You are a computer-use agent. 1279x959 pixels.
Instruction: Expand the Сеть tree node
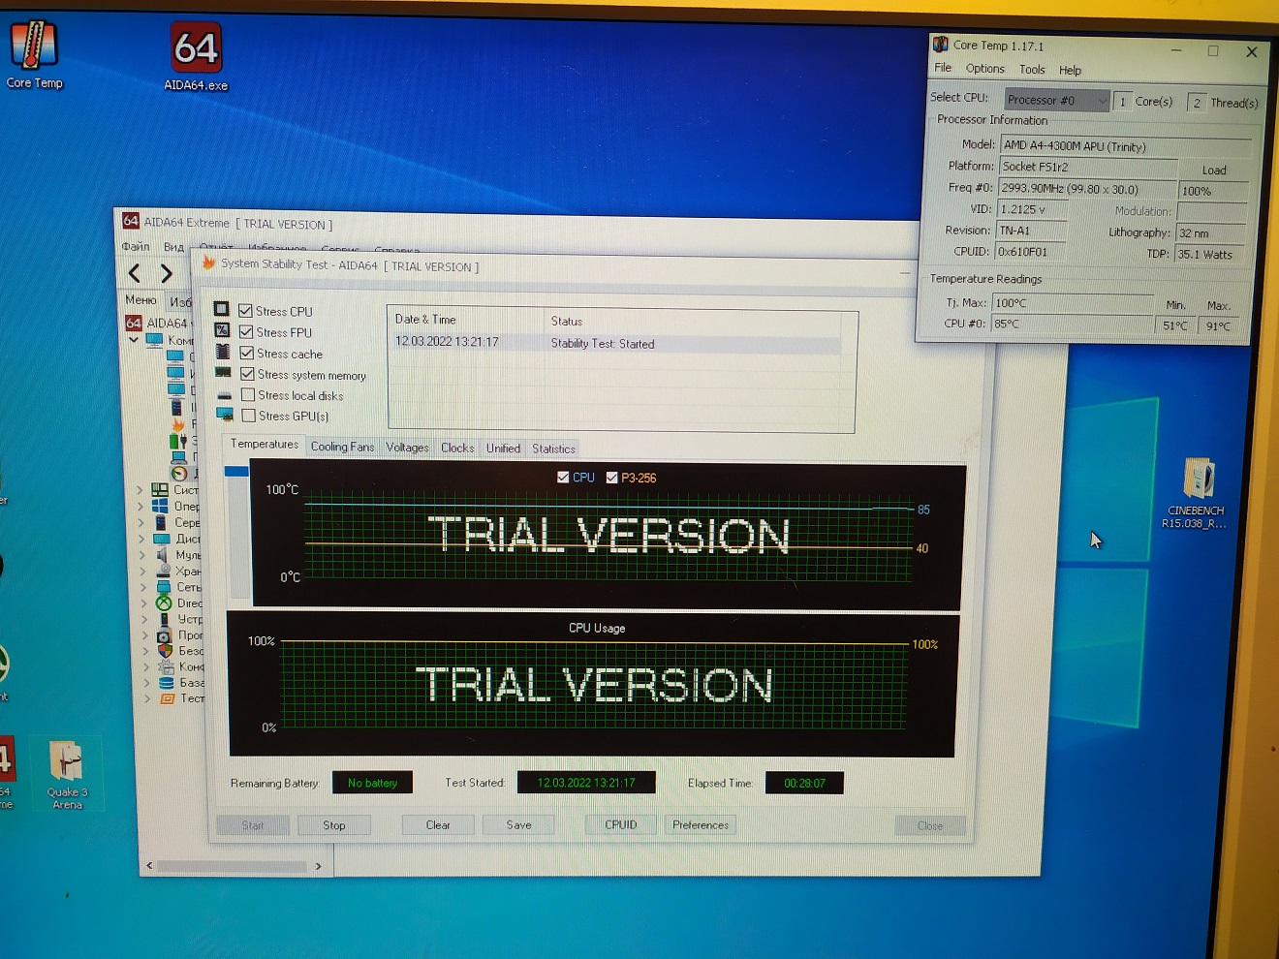143,587
